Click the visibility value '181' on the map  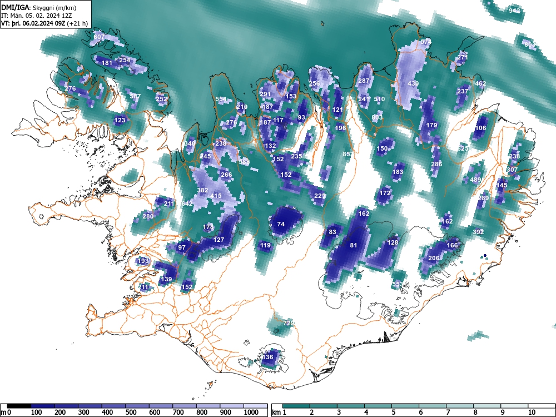tap(107, 63)
